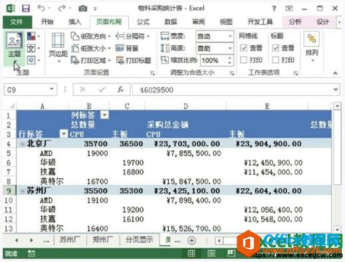Expand the formula bar
The height and width of the screenshot is (262, 345).
pyautogui.click(x=336, y=90)
